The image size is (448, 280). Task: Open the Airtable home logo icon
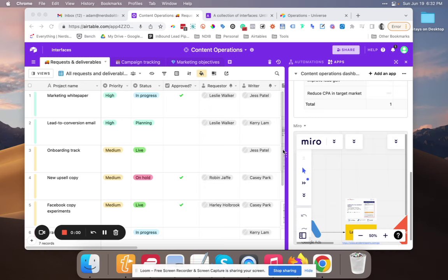33,50
